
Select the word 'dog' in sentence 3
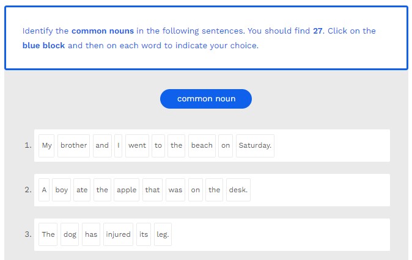[70, 234]
